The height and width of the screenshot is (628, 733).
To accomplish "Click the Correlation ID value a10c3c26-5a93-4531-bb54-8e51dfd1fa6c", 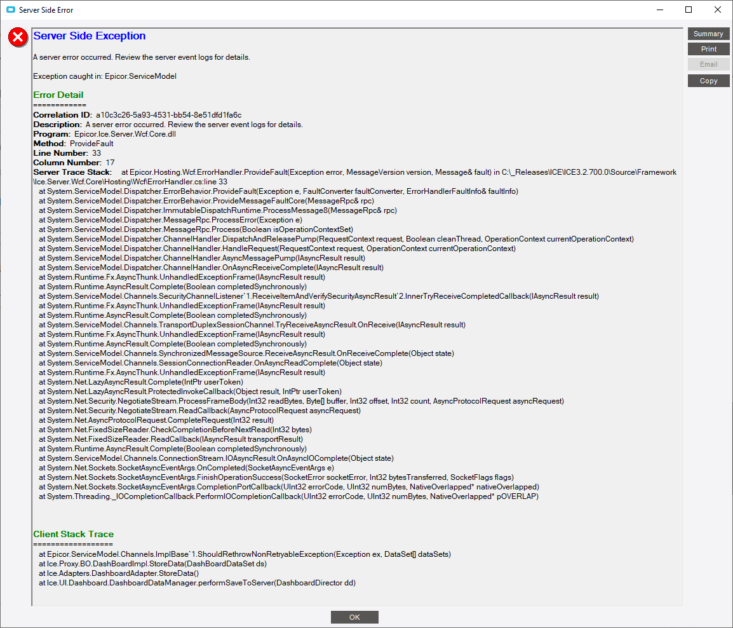I will [169, 115].
